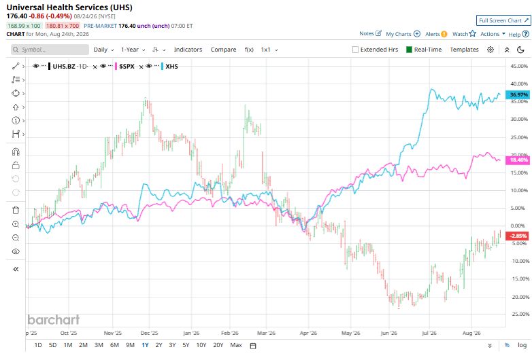Screen dimensions: 532x360
Task: Click the X right after $SPX label
Action: pyautogui.click(x=141, y=67)
